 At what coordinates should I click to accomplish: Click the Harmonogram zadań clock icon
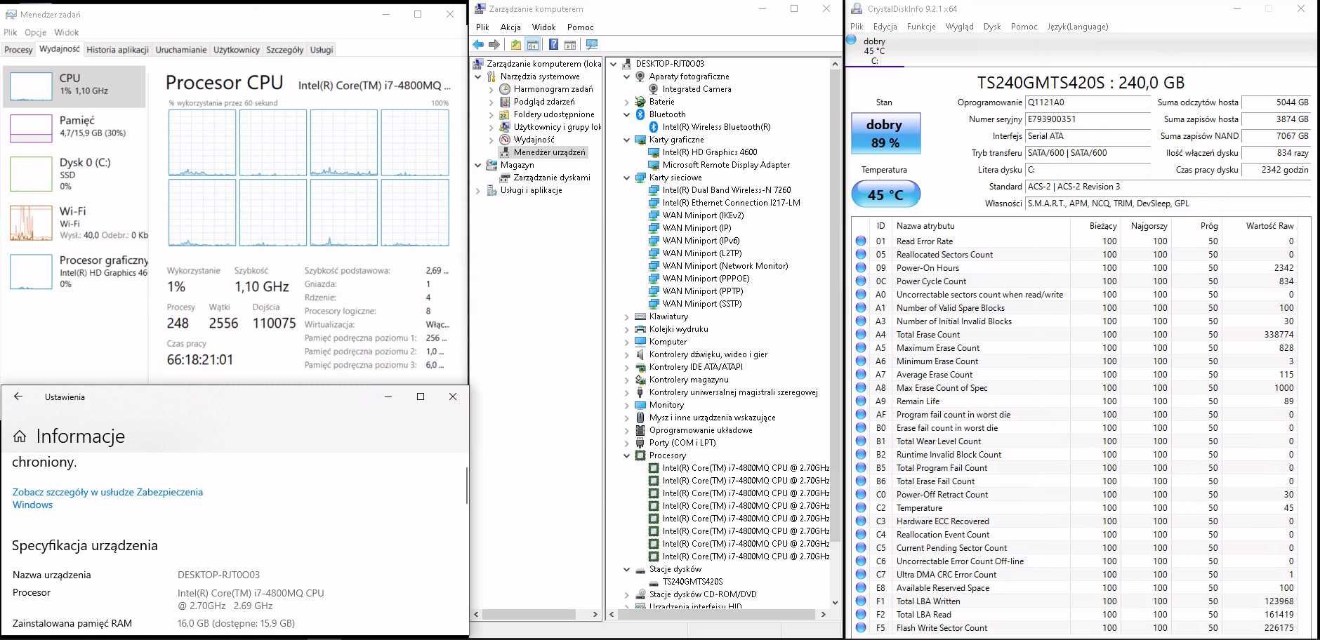pyautogui.click(x=505, y=89)
